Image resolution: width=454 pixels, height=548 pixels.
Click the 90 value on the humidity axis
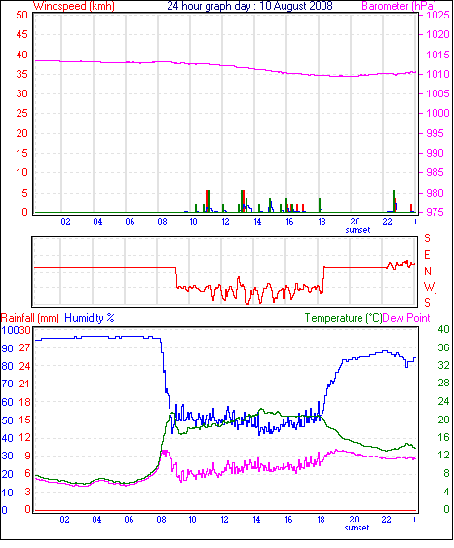(x=7, y=348)
